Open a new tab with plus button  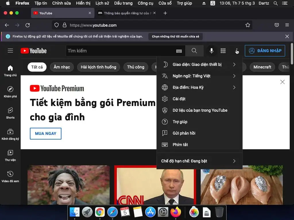click(165, 13)
